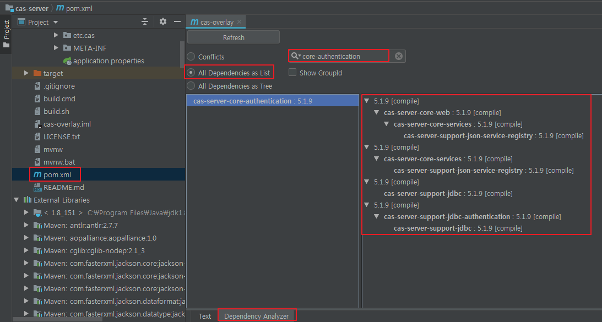The width and height of the screenshot is (602, 322).
Task: Click the Refresh button
Action: point(234,37)
